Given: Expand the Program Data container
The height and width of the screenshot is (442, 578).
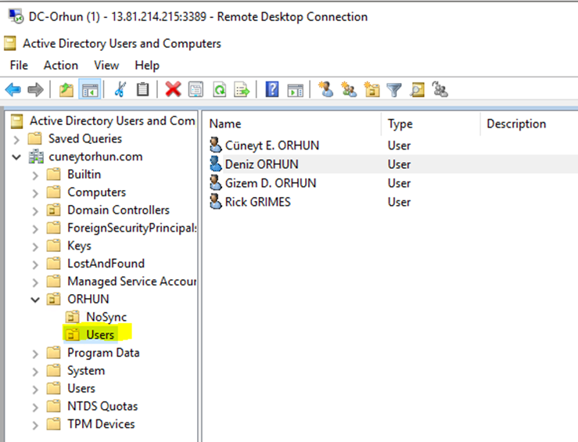Looking at the screenshot, I should pos(35,354).
